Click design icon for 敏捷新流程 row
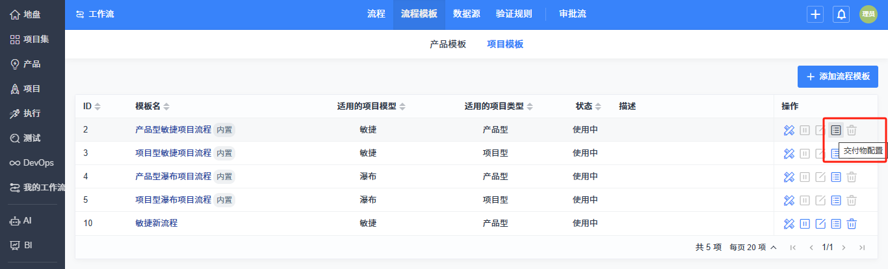888x269 pixels. click(789, 224)
